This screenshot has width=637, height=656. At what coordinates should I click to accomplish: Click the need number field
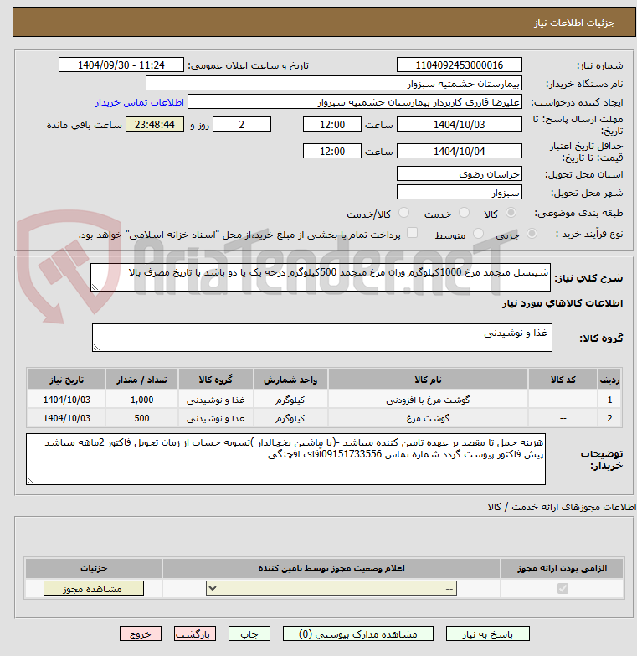point(460,65)
